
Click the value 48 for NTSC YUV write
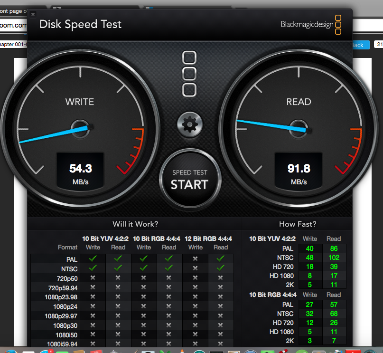tap(310, 258)
